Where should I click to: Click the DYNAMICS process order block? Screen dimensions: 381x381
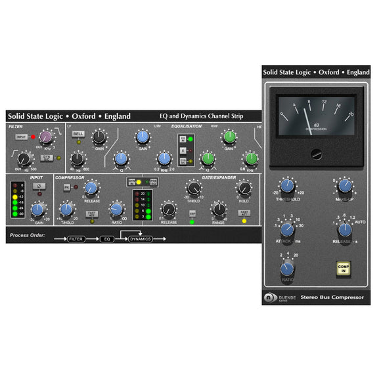click(x=141, y=239)
